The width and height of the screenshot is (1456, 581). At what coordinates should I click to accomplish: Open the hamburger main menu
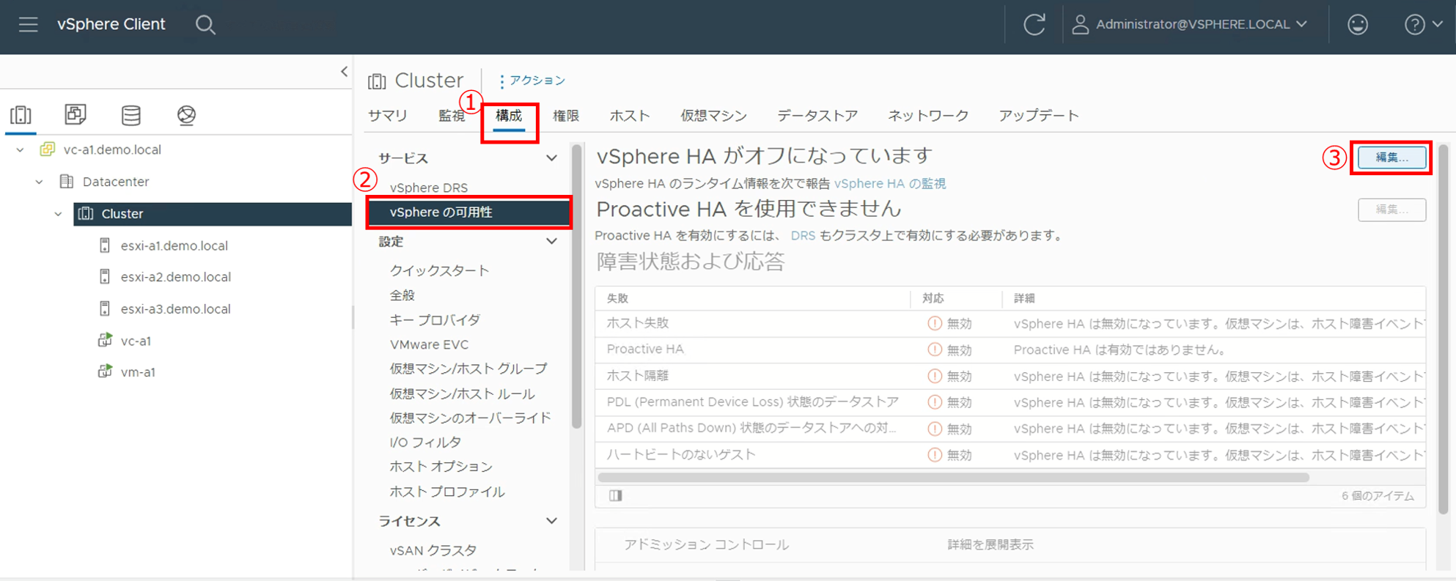(28, 24)
